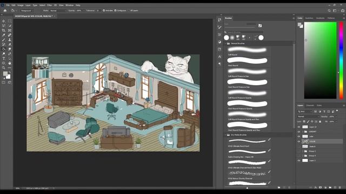Click the toolbox foreground color swatch
The image size is (346, 194).
pos(5,74)
